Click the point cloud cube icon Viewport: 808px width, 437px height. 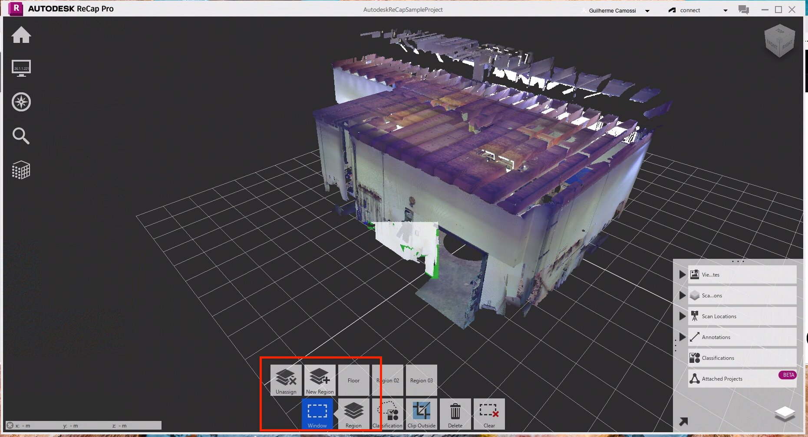click(21, 170)
